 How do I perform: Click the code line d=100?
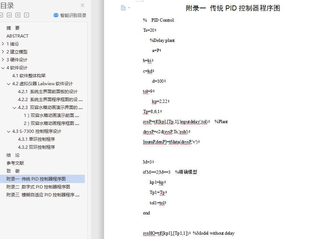click(159, 81)
